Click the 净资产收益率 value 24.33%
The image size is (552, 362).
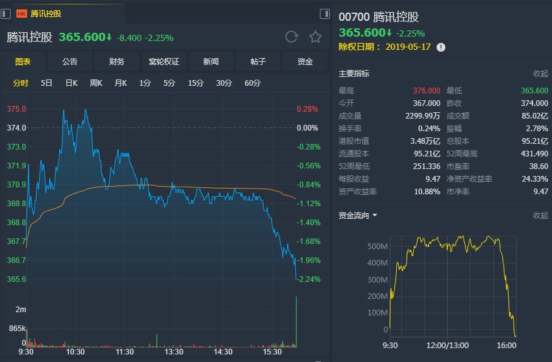(x=535, y=178)
